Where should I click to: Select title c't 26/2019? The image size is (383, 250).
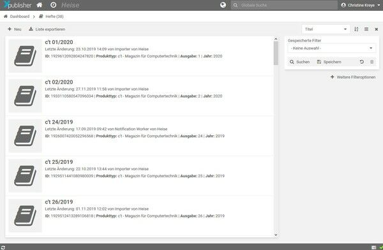(x=59, y=202)
